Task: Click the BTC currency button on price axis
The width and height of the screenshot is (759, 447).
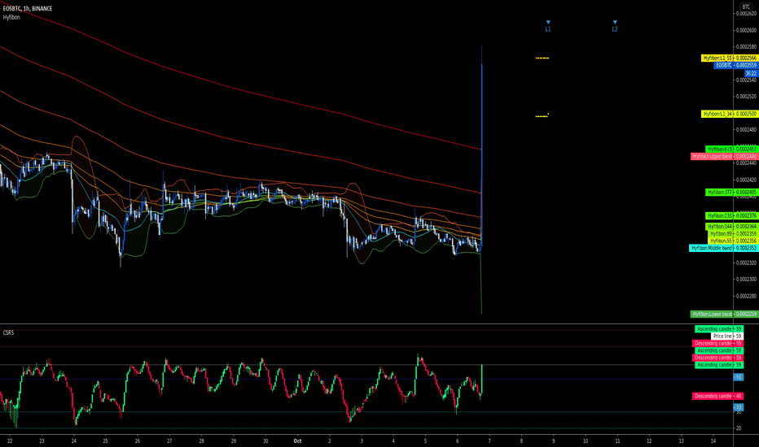Action: click(x=746, y=7)
